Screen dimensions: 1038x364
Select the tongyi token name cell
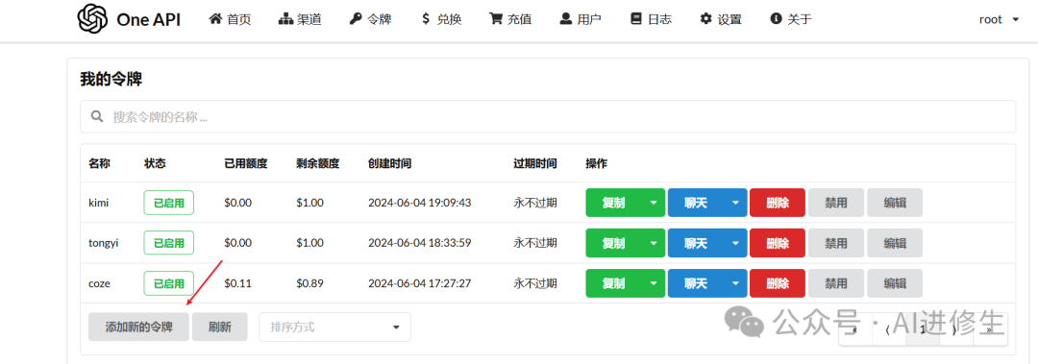tap(103, 243)
